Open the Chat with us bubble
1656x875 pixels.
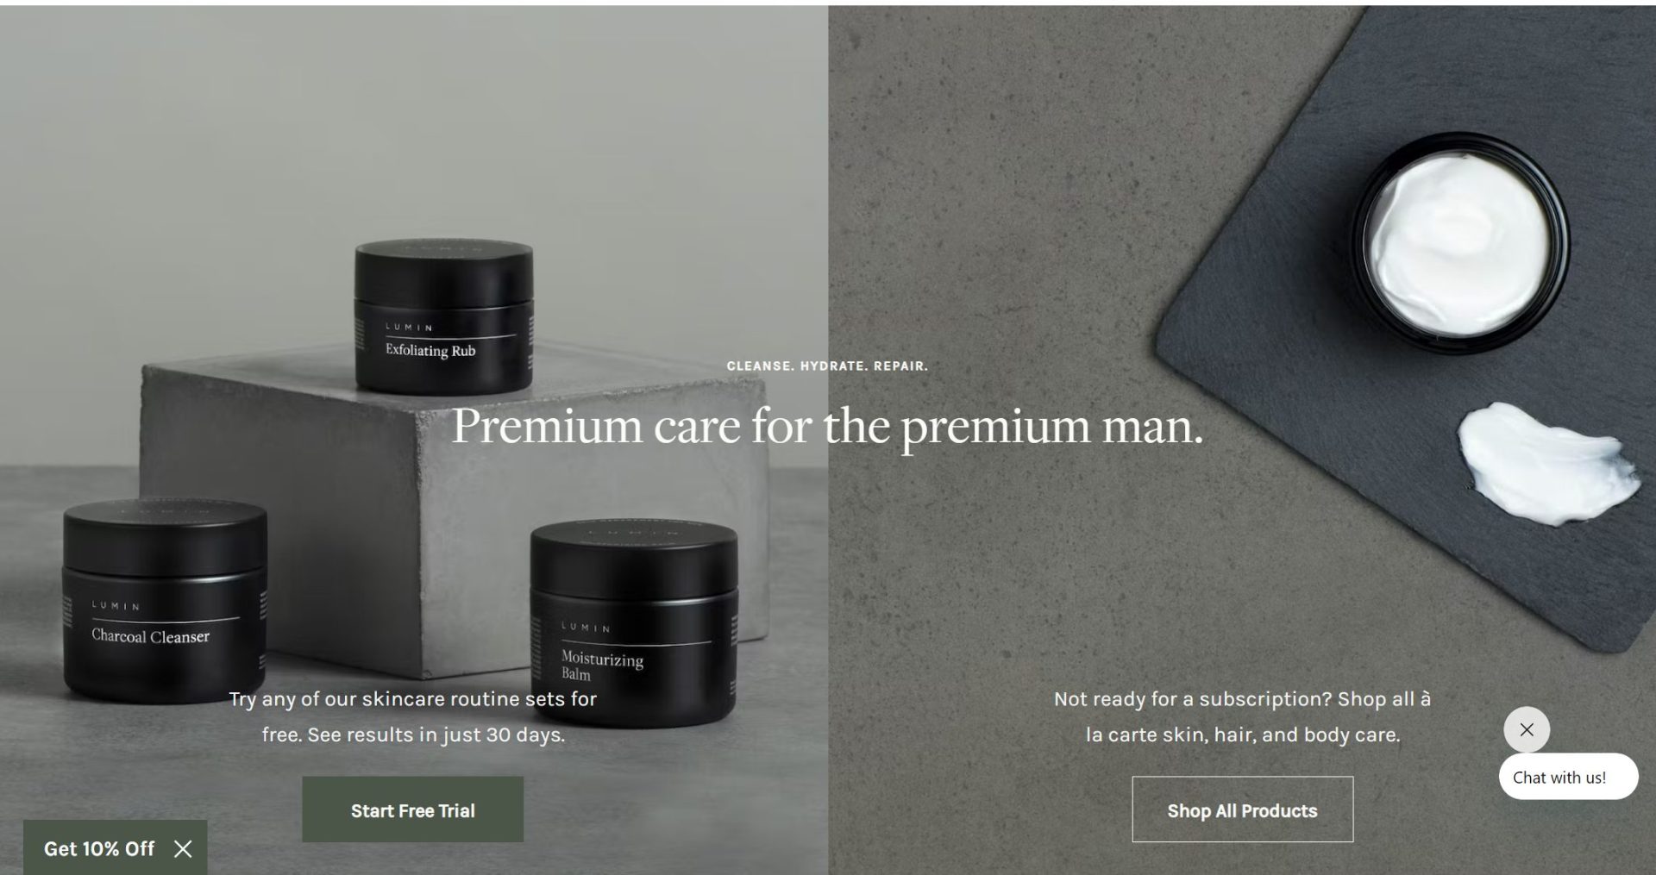[1568, 777]
